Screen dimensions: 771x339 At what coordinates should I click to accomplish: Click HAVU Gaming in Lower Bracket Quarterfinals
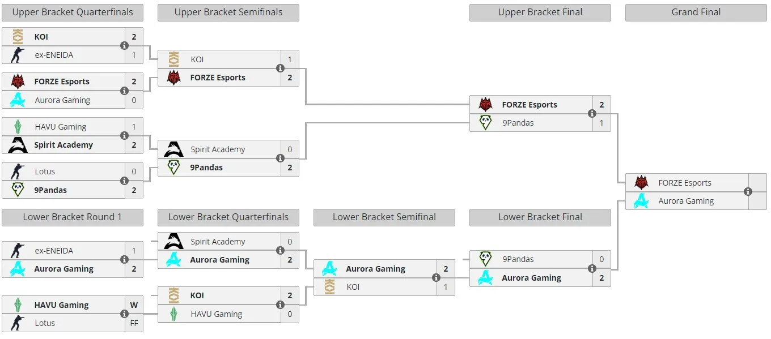tap(217, 314)
